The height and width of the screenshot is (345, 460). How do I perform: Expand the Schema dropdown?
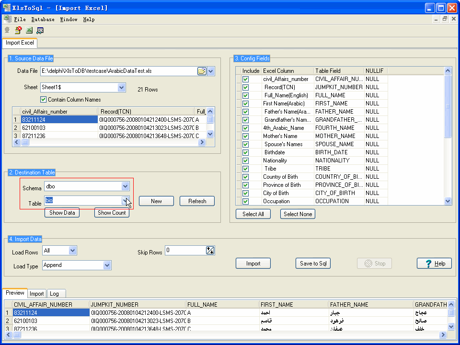pyautogui.click(x=125, y=186)
